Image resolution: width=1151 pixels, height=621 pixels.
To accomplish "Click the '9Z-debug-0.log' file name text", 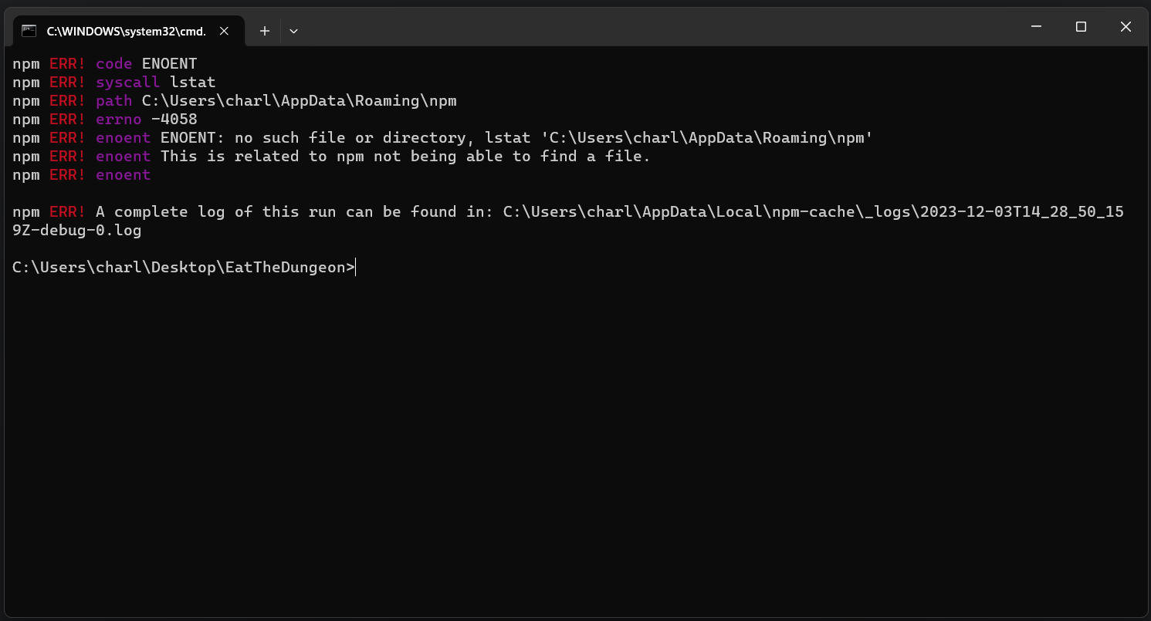I will pos(77,230).
